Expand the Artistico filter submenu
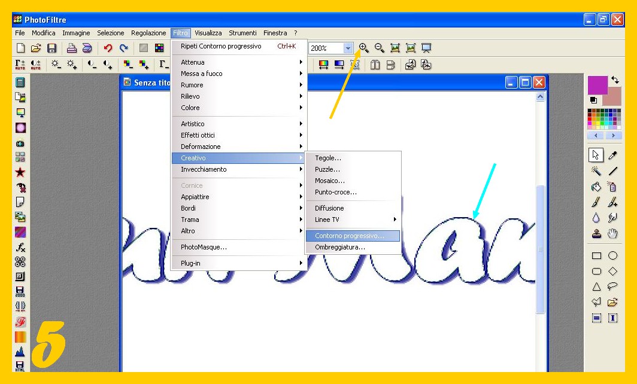The height and width of the screenshot is (384, 637). click(239, 124)
